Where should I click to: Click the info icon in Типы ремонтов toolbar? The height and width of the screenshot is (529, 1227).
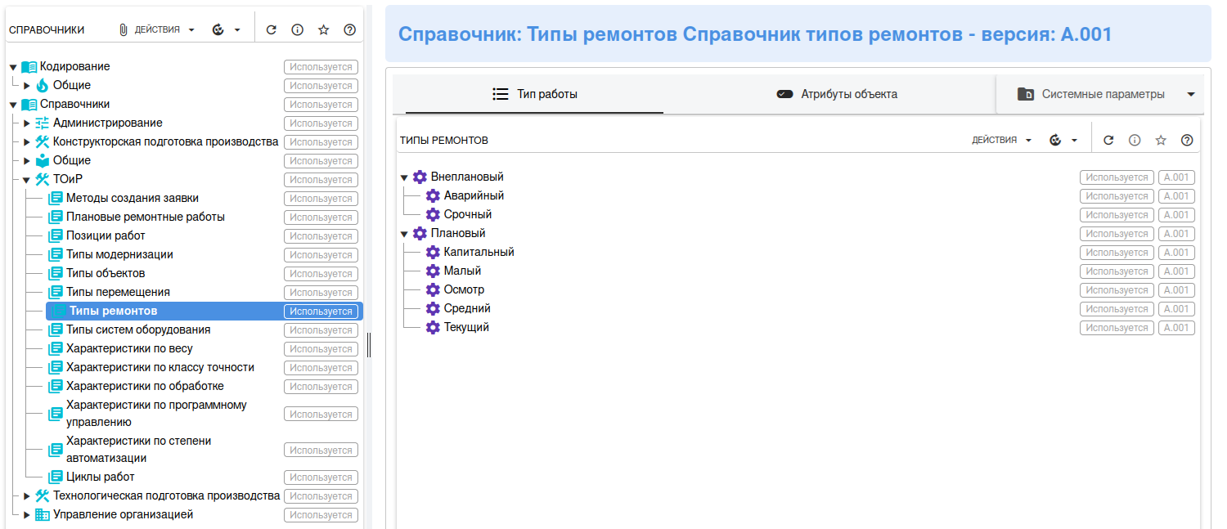tap(1135, 140)
